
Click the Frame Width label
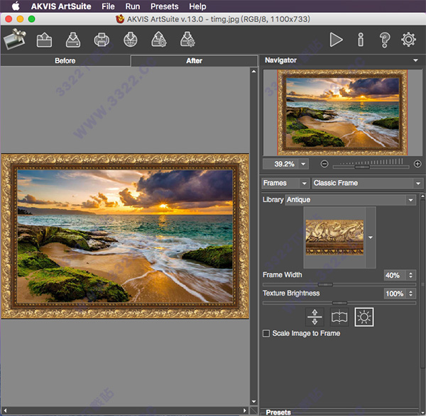[283, 275]
